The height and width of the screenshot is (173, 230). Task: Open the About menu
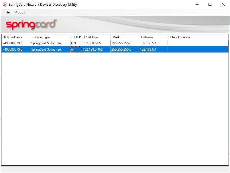pos(20,12)
